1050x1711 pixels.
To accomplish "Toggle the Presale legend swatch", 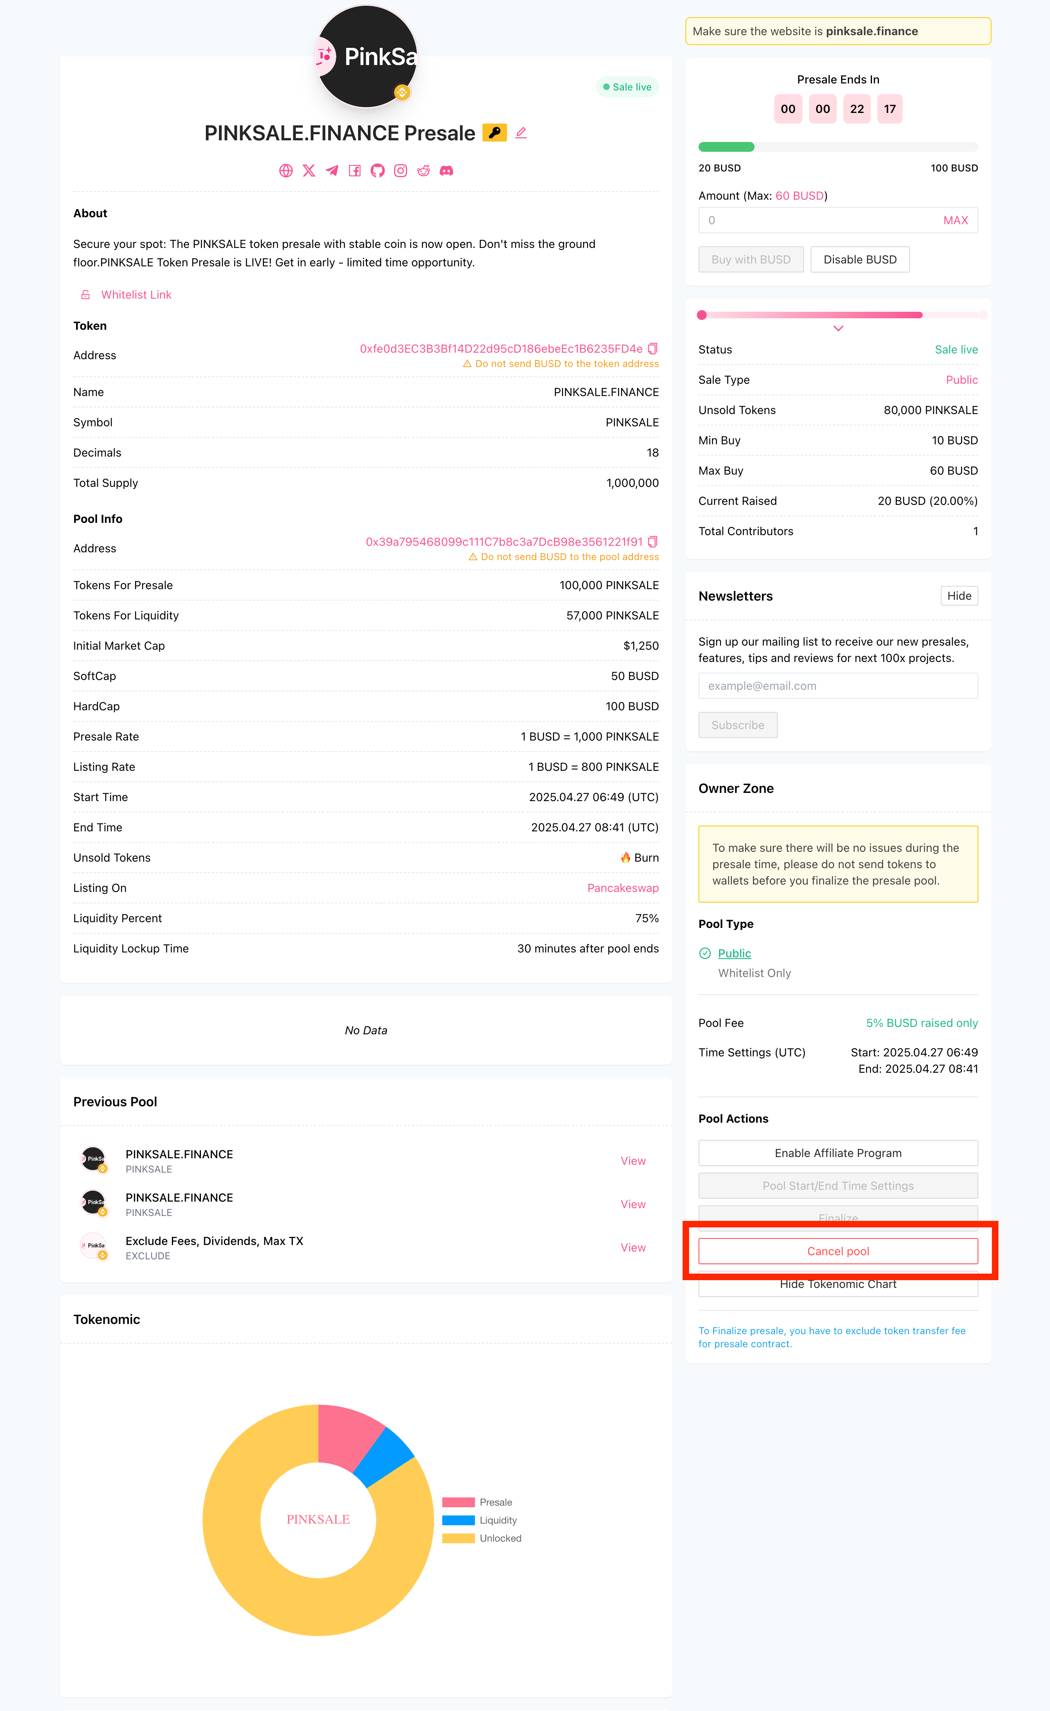I will coord(458,1502).
